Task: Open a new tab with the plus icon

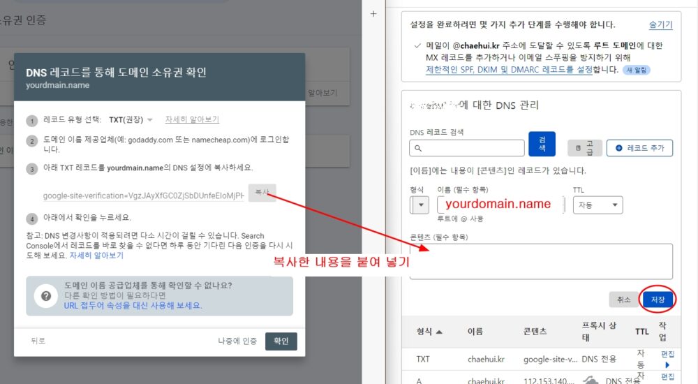Action: pyautogui.click(x=373, y=14)
